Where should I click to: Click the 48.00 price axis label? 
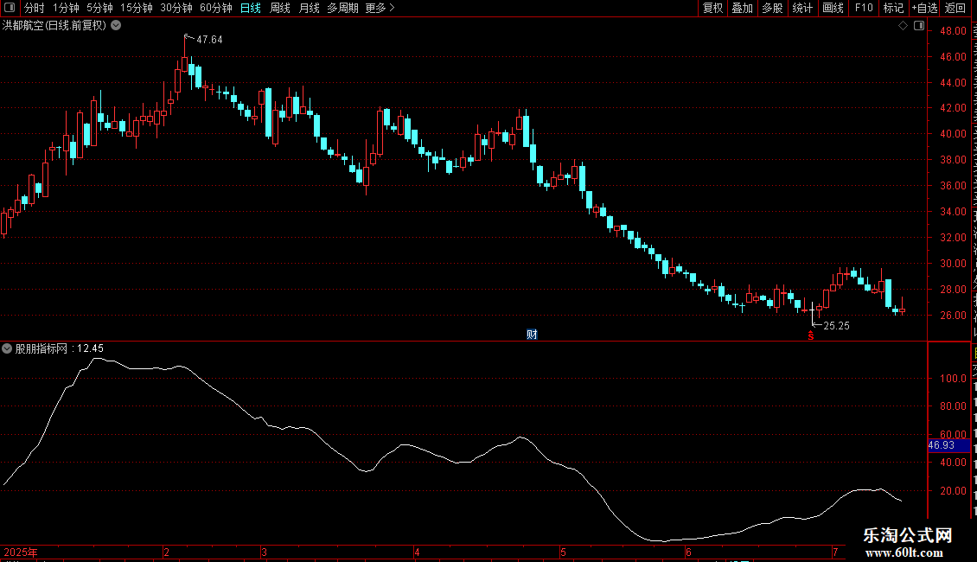tap(954, 30)
